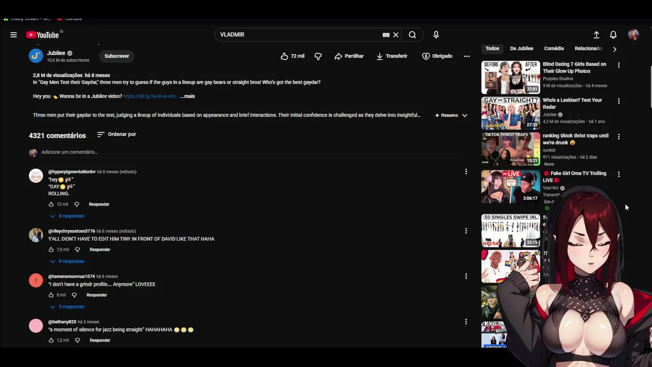Click the page vertical scrollbar
The height and width of the screenshot is (367, 652).
point(650,87)
